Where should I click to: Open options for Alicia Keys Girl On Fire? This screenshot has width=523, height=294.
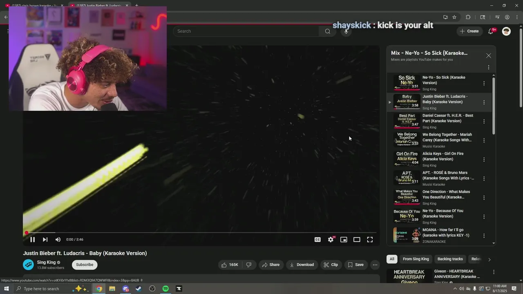(x=484, y=160)
